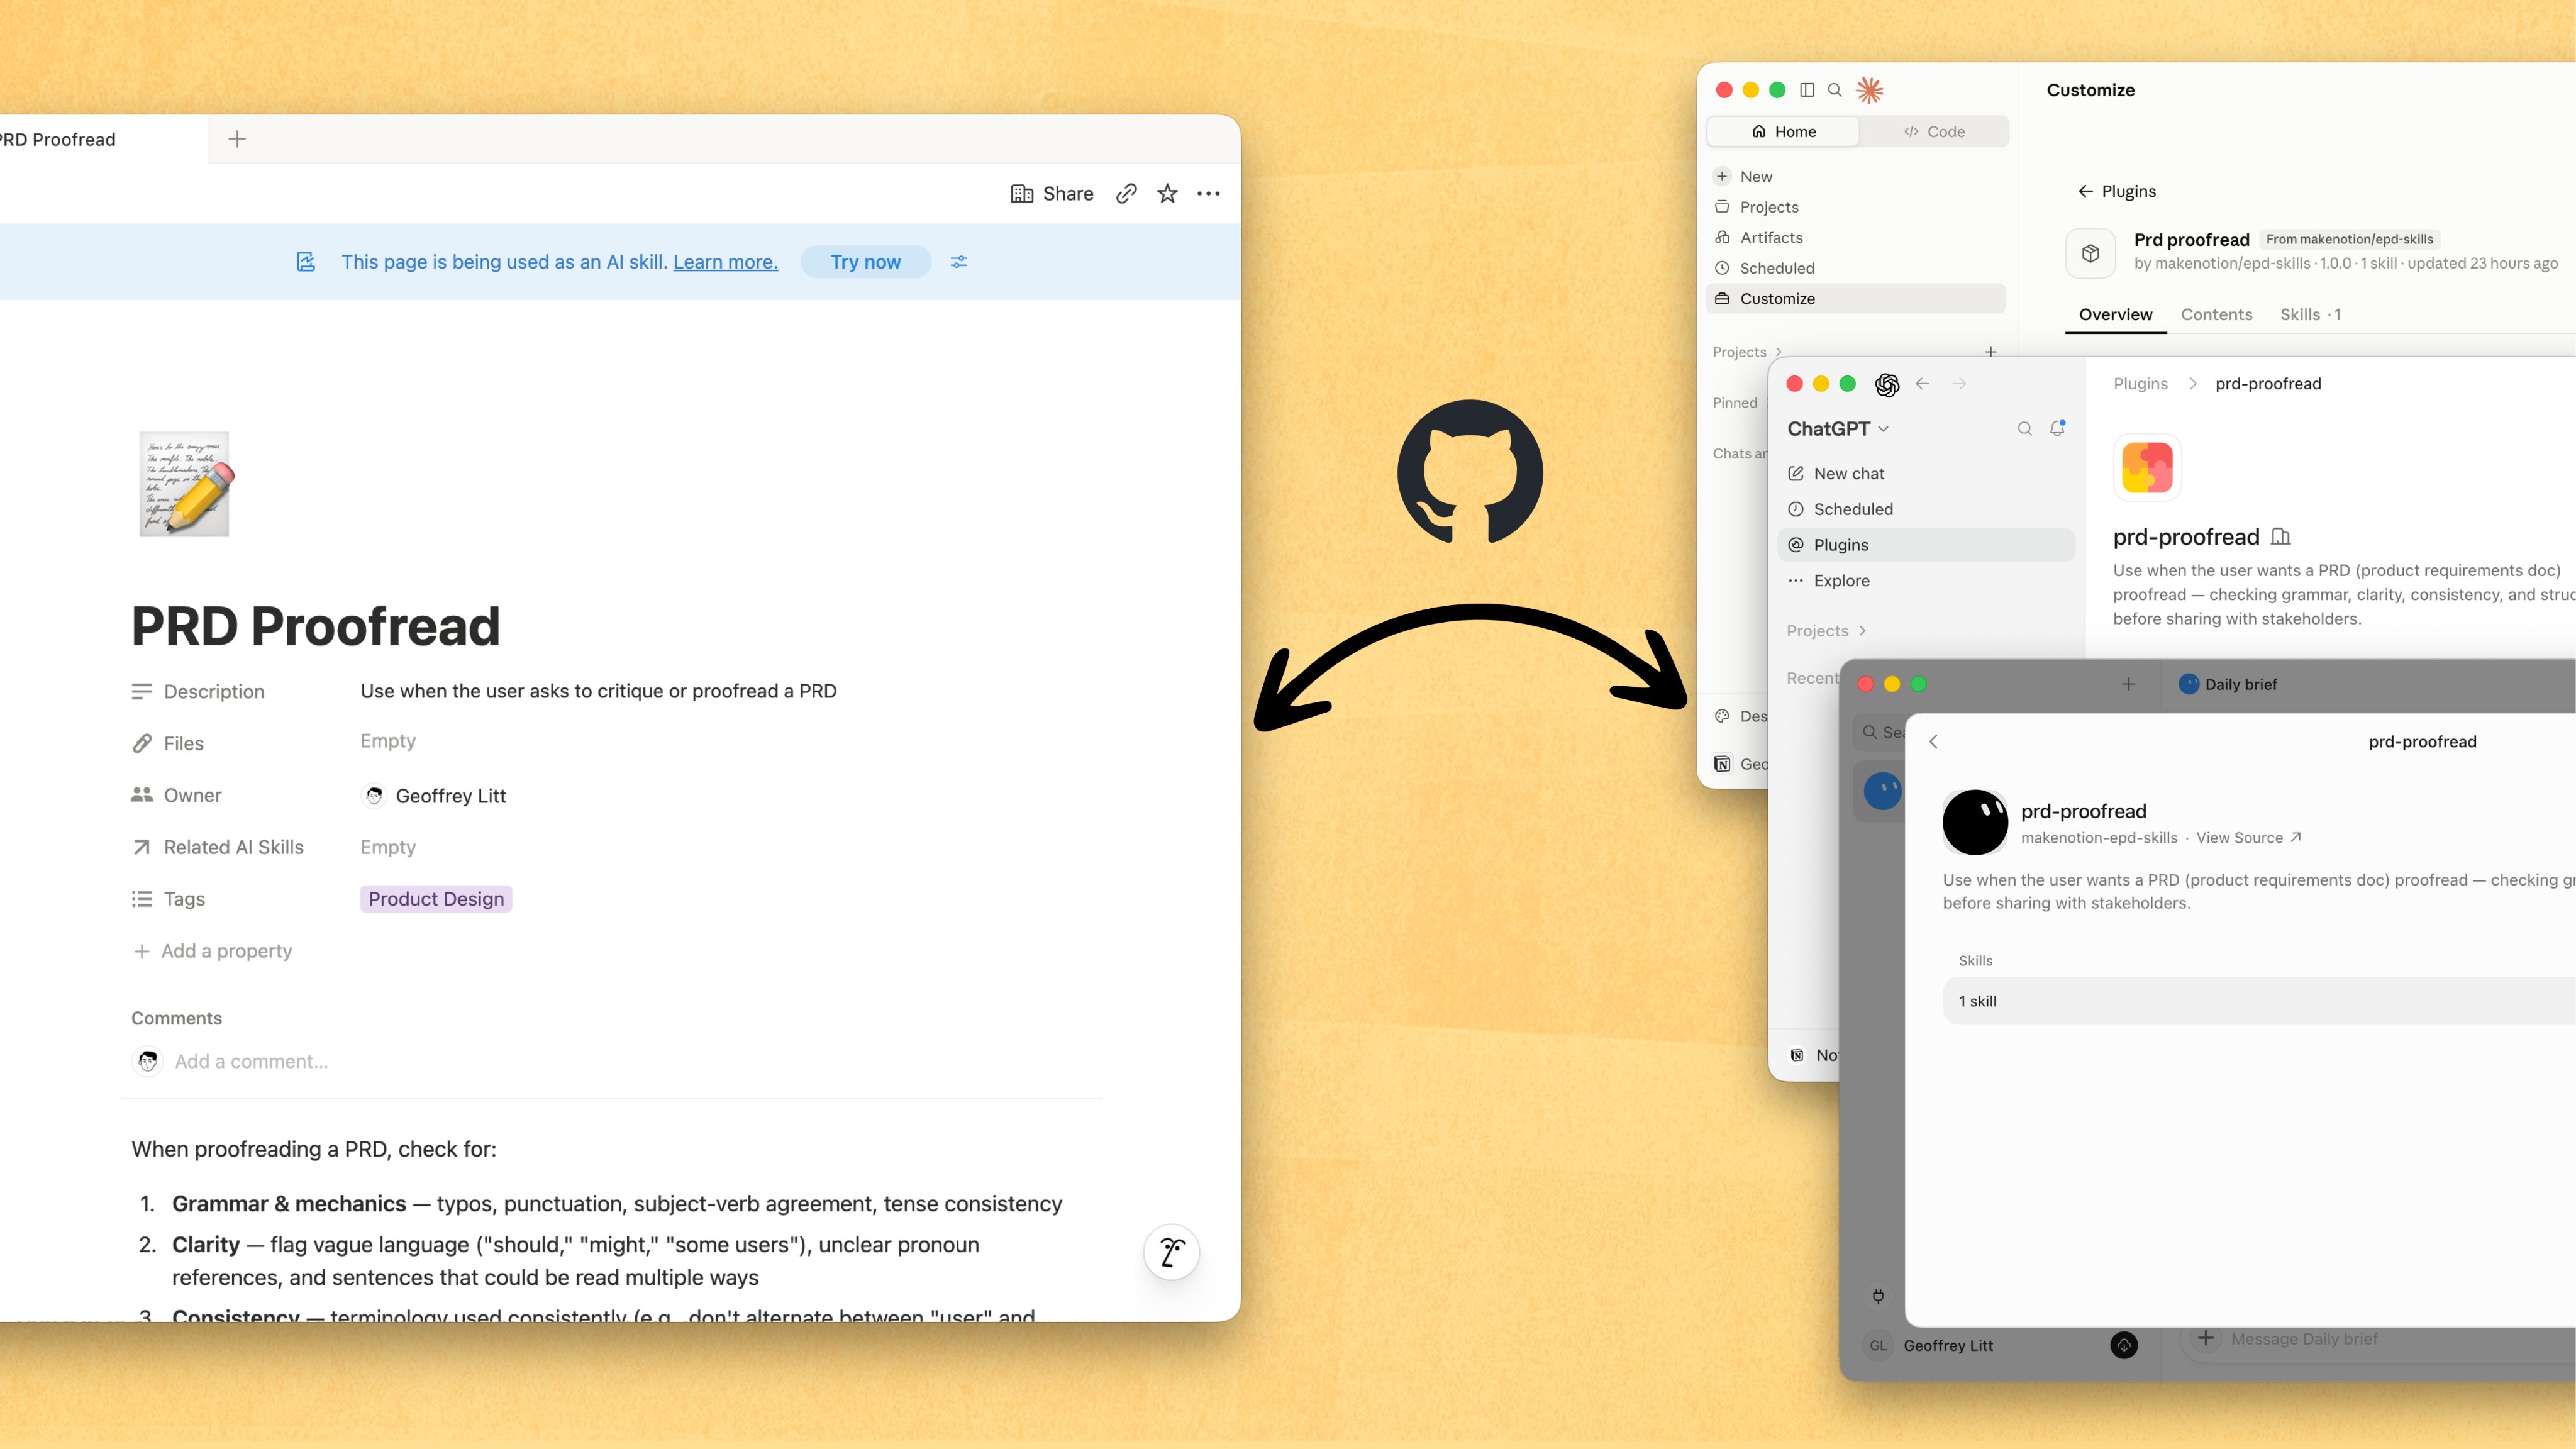Switch to the Home tab in Claude

click(x=1784, y=132)
